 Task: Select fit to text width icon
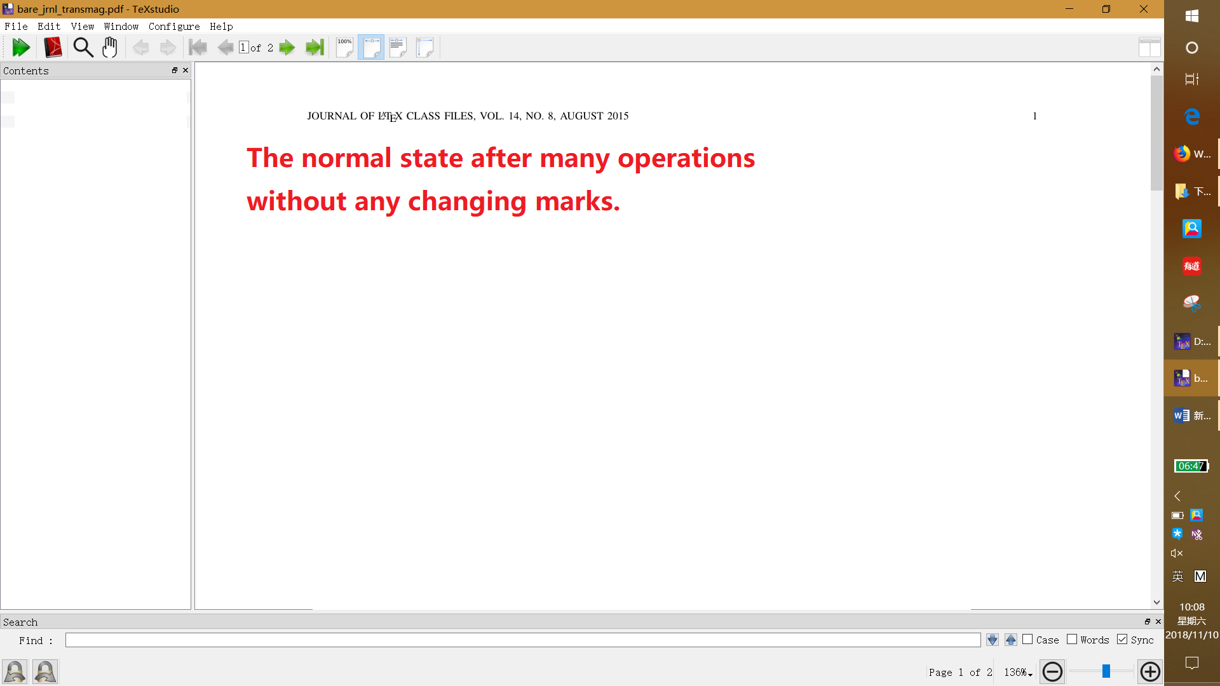[x=398, y=48]
